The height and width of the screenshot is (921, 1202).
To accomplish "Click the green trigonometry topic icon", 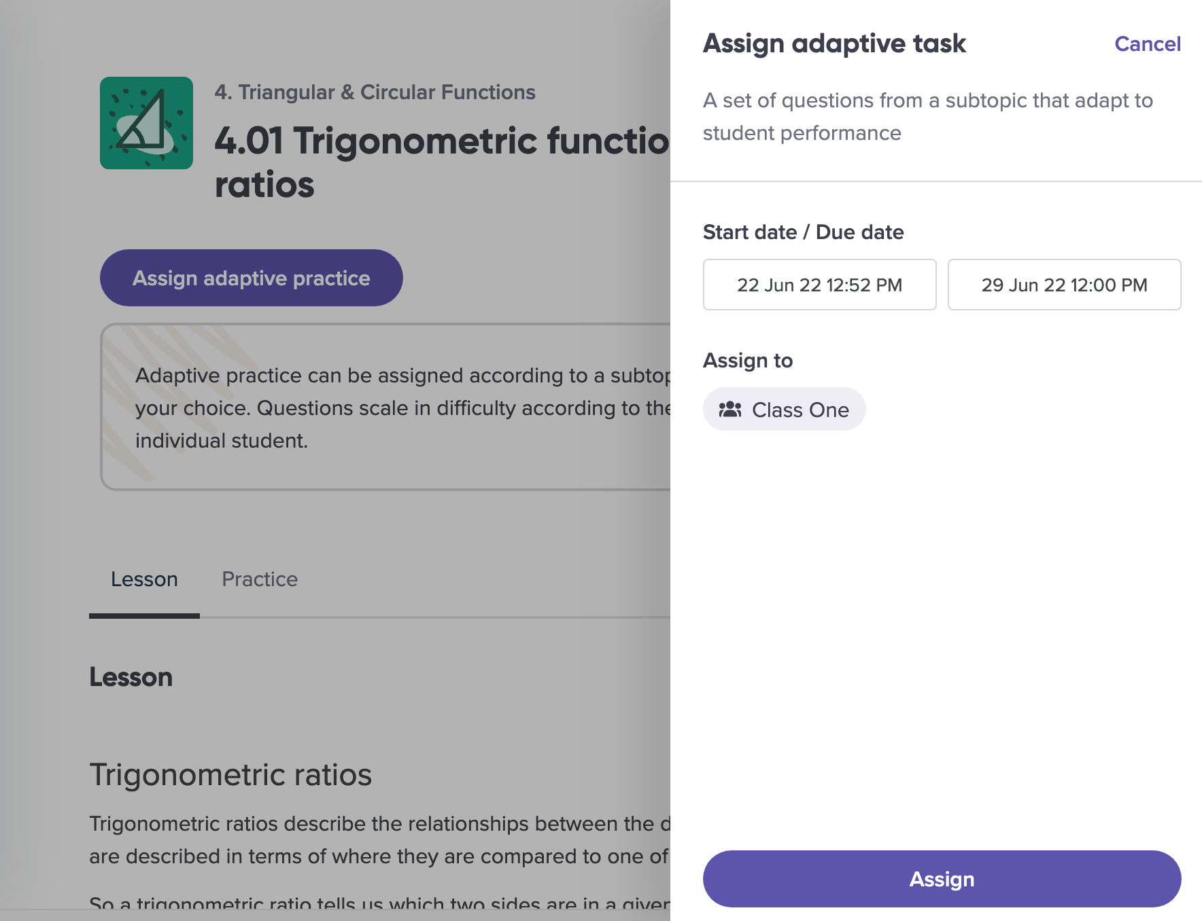I will (x=146, y=123).
